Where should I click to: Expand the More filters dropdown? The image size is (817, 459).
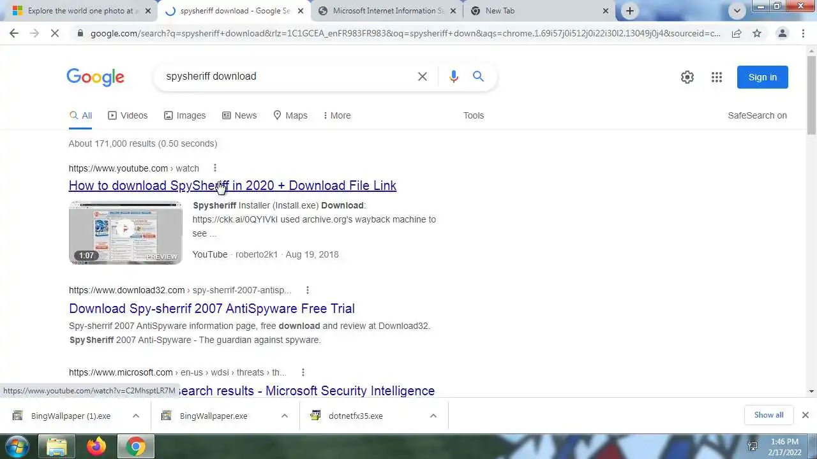337,115
